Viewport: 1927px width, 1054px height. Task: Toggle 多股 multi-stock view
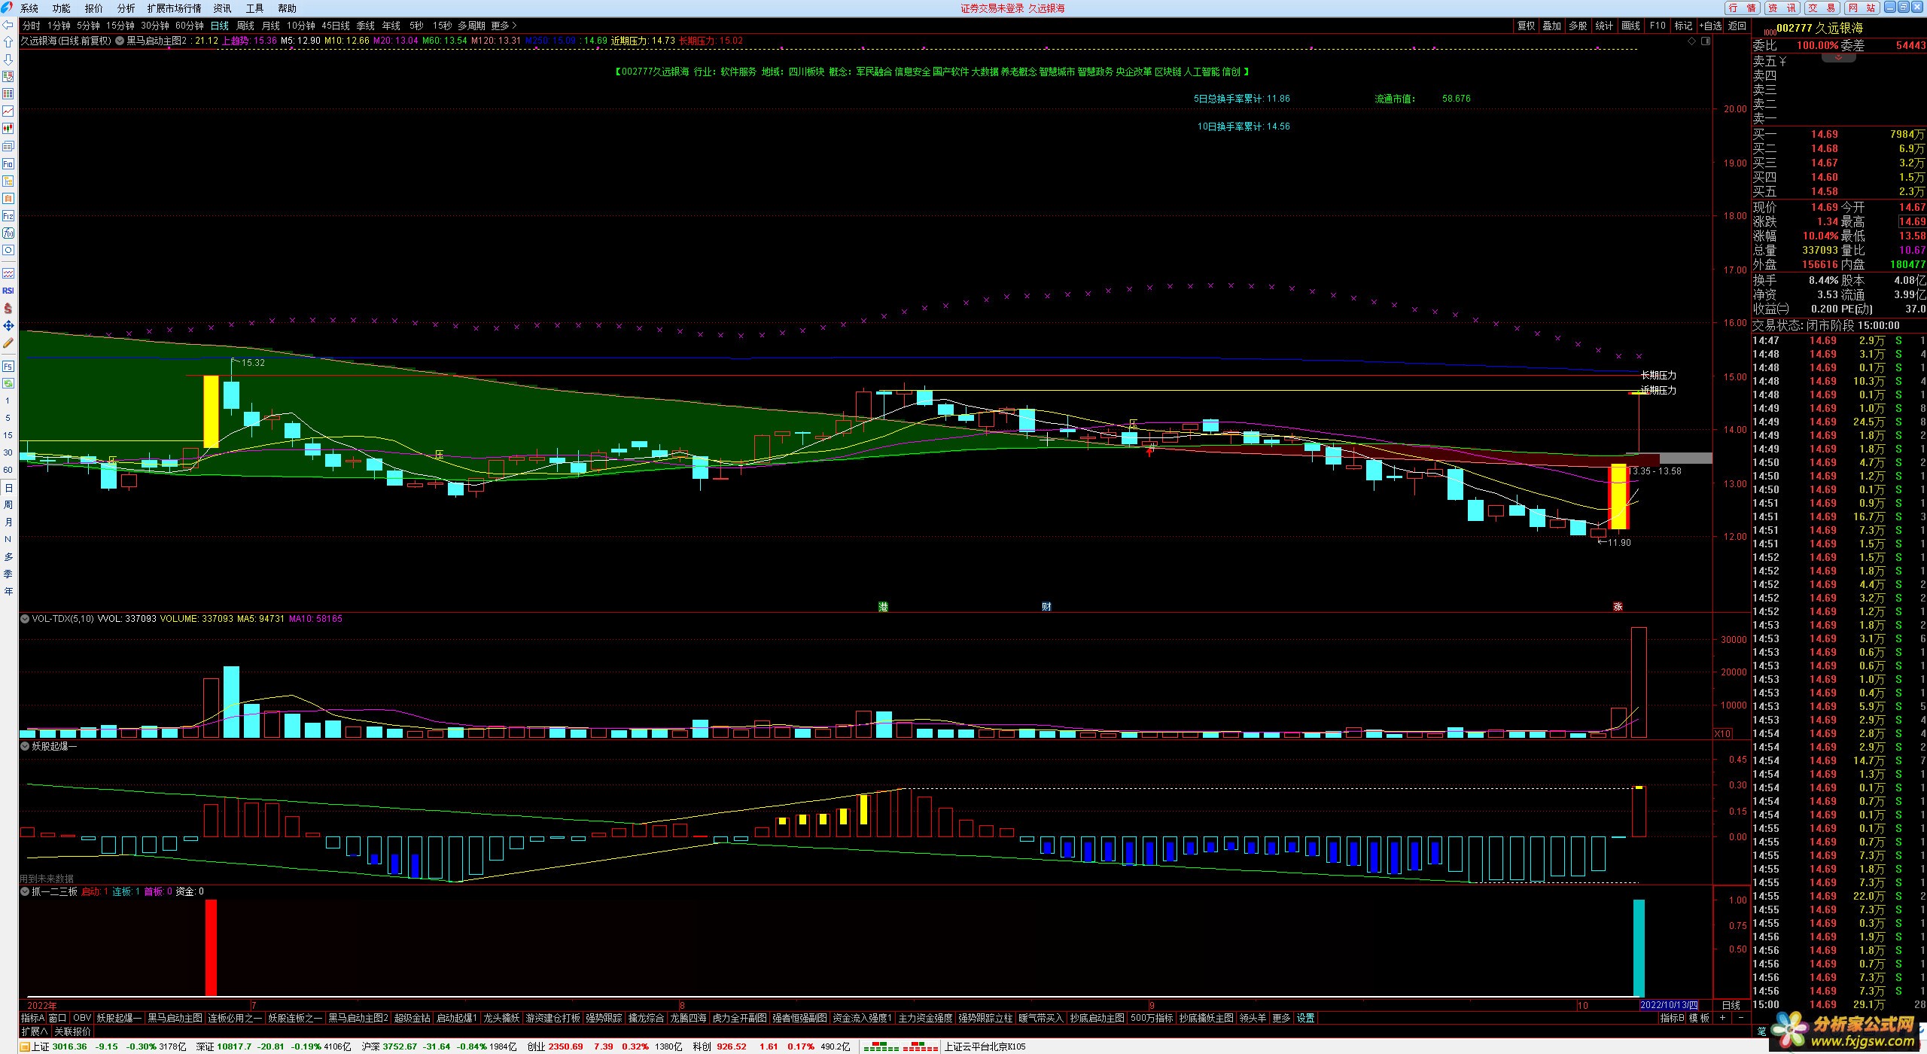pyautogui.click(x=1578, y=26)
